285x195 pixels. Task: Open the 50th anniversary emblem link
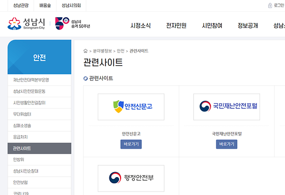click(72, 23)
